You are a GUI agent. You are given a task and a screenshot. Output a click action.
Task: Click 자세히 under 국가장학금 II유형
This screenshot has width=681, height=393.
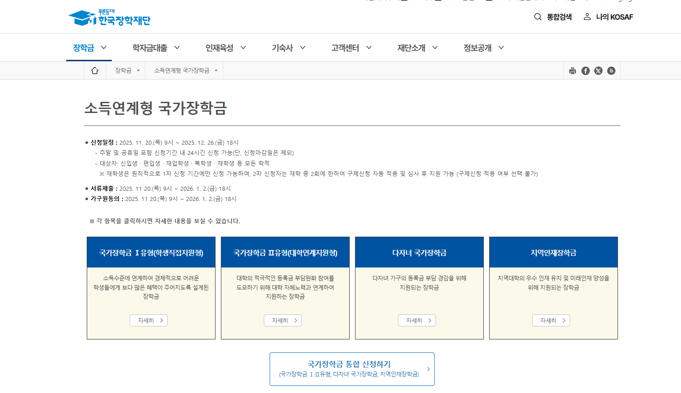click(283, 320)
